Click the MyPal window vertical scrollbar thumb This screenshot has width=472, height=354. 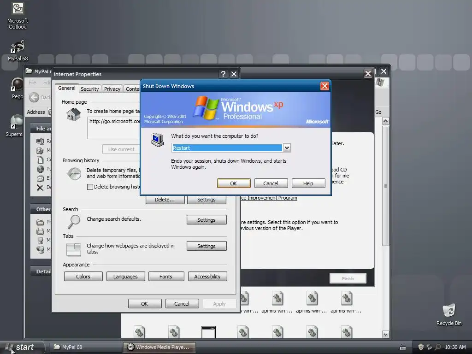[386, 186]
